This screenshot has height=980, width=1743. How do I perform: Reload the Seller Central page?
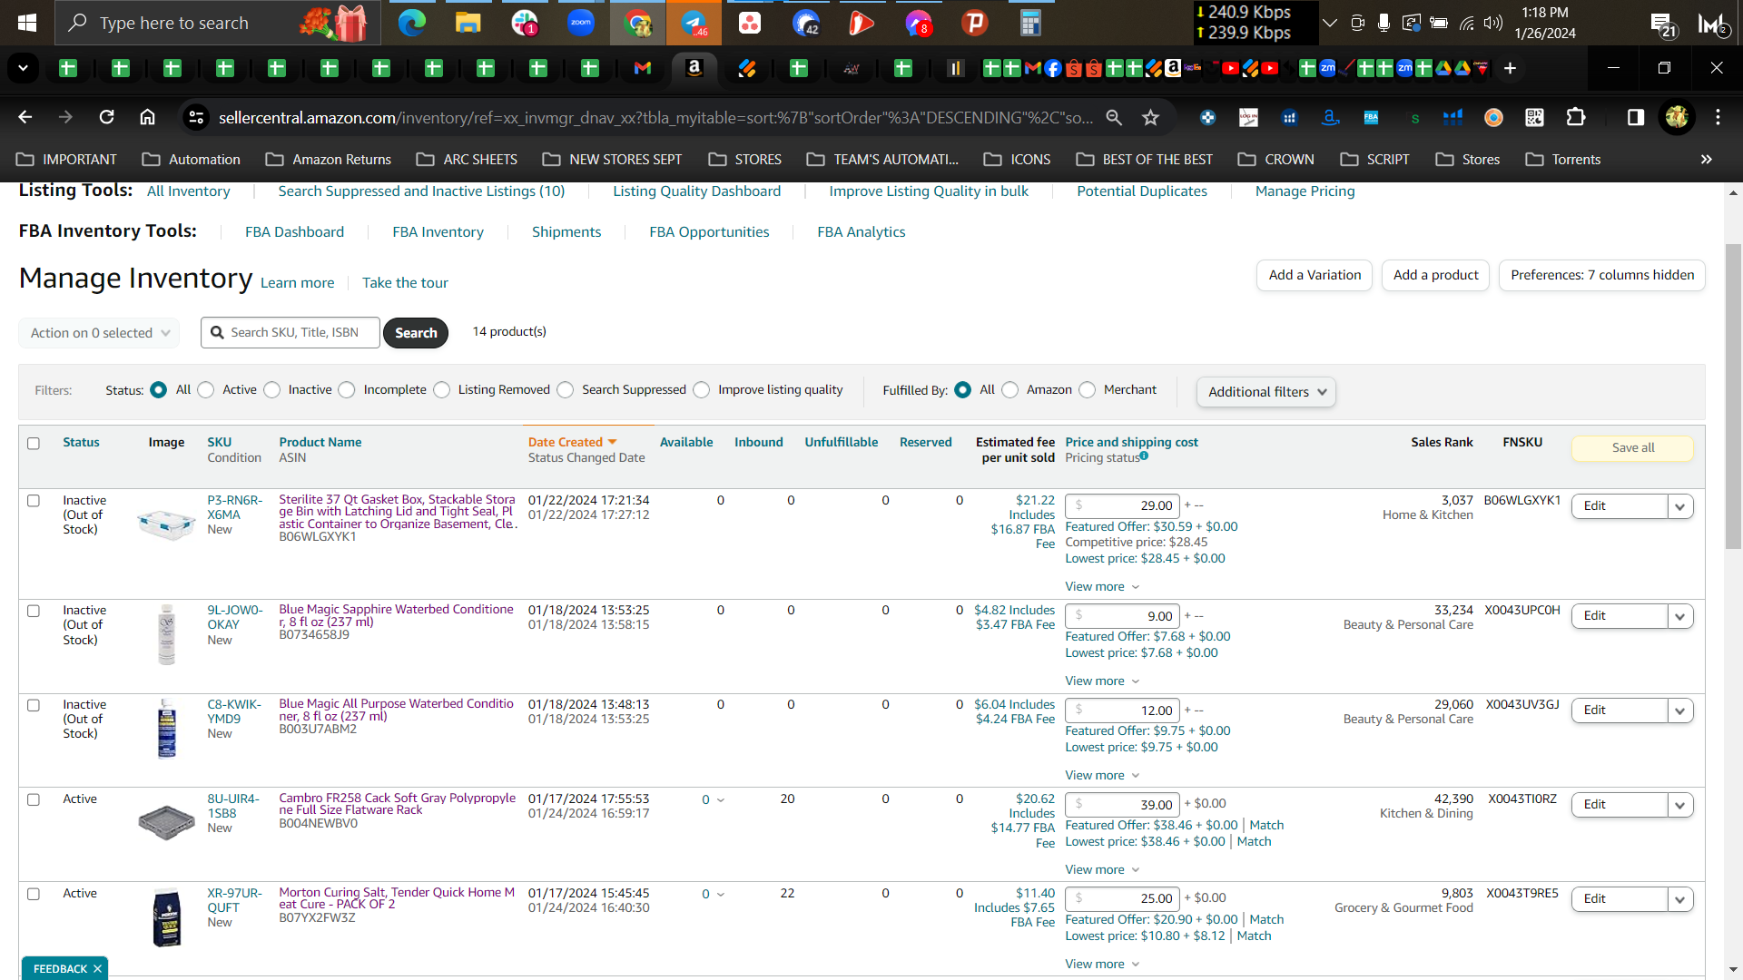(x=107, y=117)
